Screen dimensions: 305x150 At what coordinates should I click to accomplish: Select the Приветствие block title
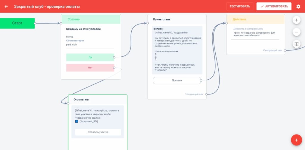click(162, 19)
